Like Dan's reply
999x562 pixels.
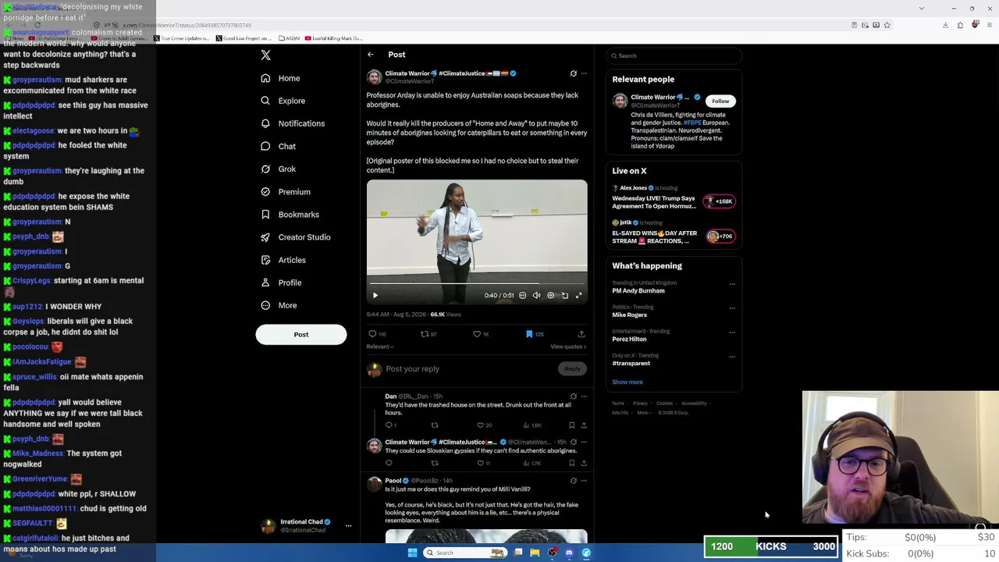tap(480, 425)
